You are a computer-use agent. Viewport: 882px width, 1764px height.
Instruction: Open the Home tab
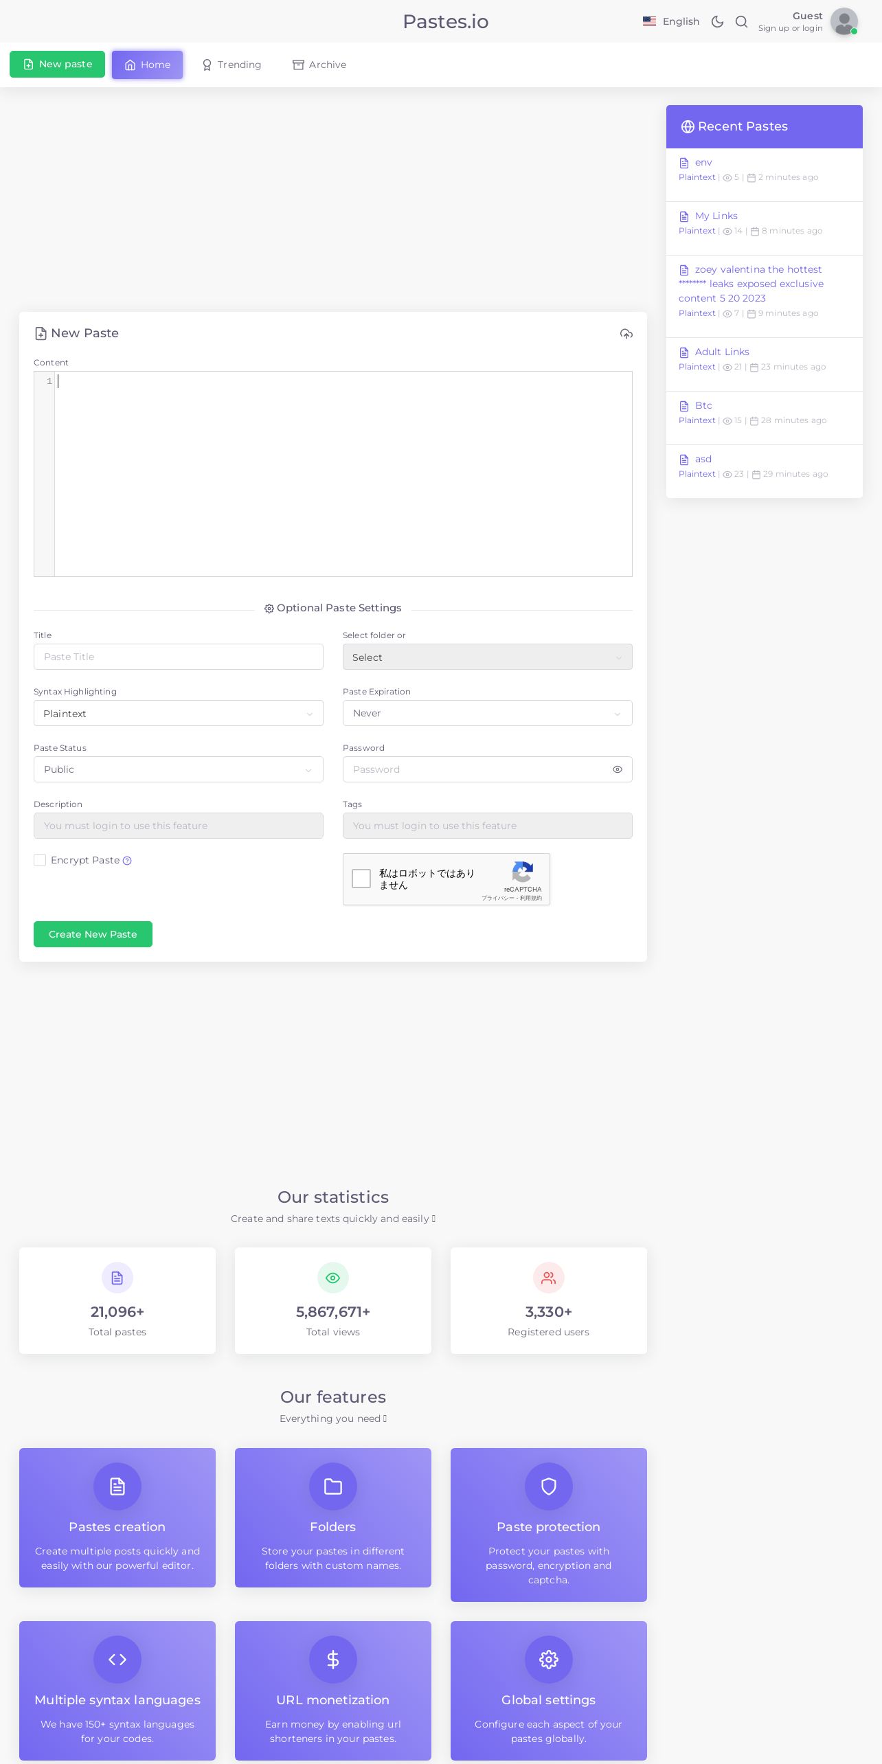point(148,65)
